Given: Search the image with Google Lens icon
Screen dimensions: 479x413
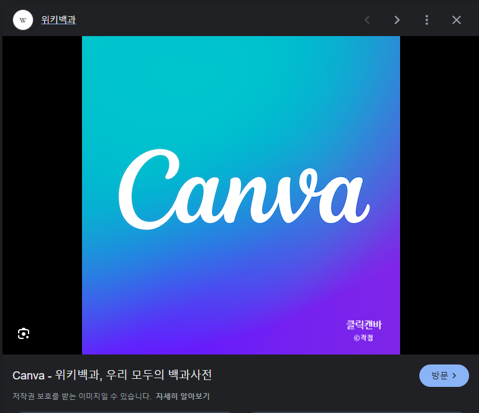Looking at the screenshot, I should (x=24, y=333).
